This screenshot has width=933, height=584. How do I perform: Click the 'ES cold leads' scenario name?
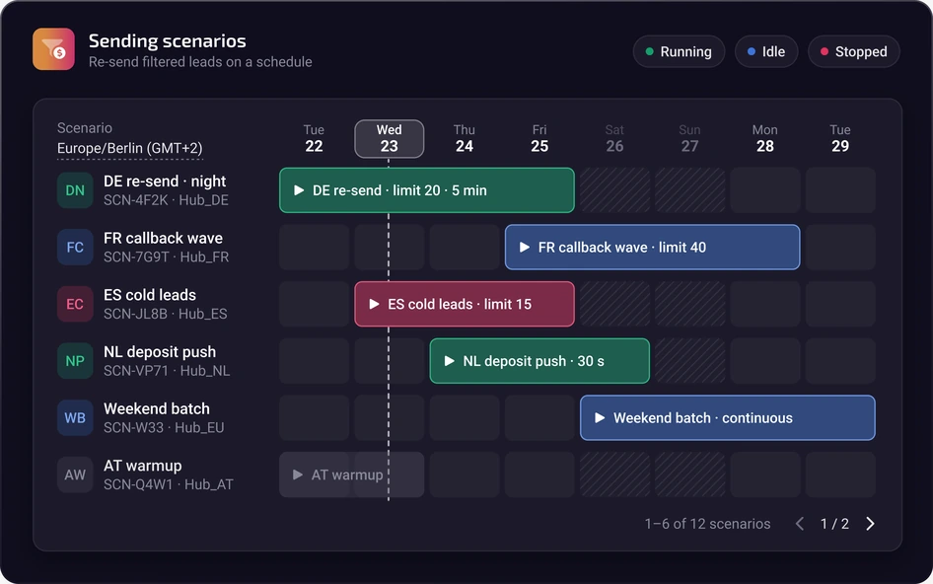(150, 295)
